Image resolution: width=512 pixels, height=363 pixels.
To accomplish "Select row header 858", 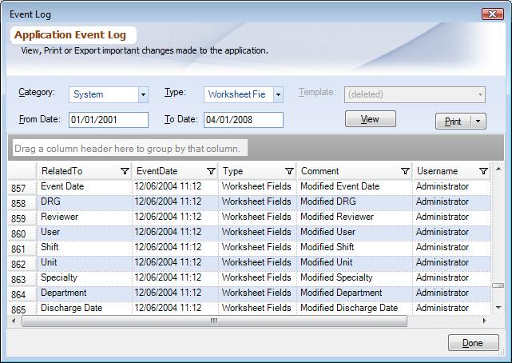I will pyautogui.click(x=22, y=203).
